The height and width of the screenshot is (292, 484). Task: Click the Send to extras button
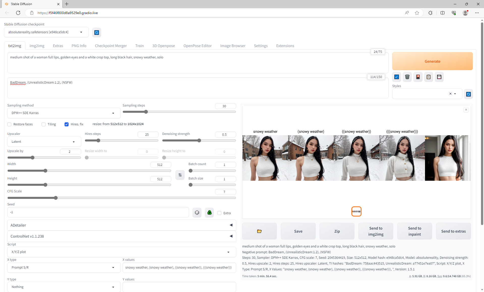pyautogui.click(x=453, y=231)
